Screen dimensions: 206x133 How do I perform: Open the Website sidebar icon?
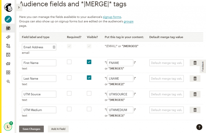[8, 55]
